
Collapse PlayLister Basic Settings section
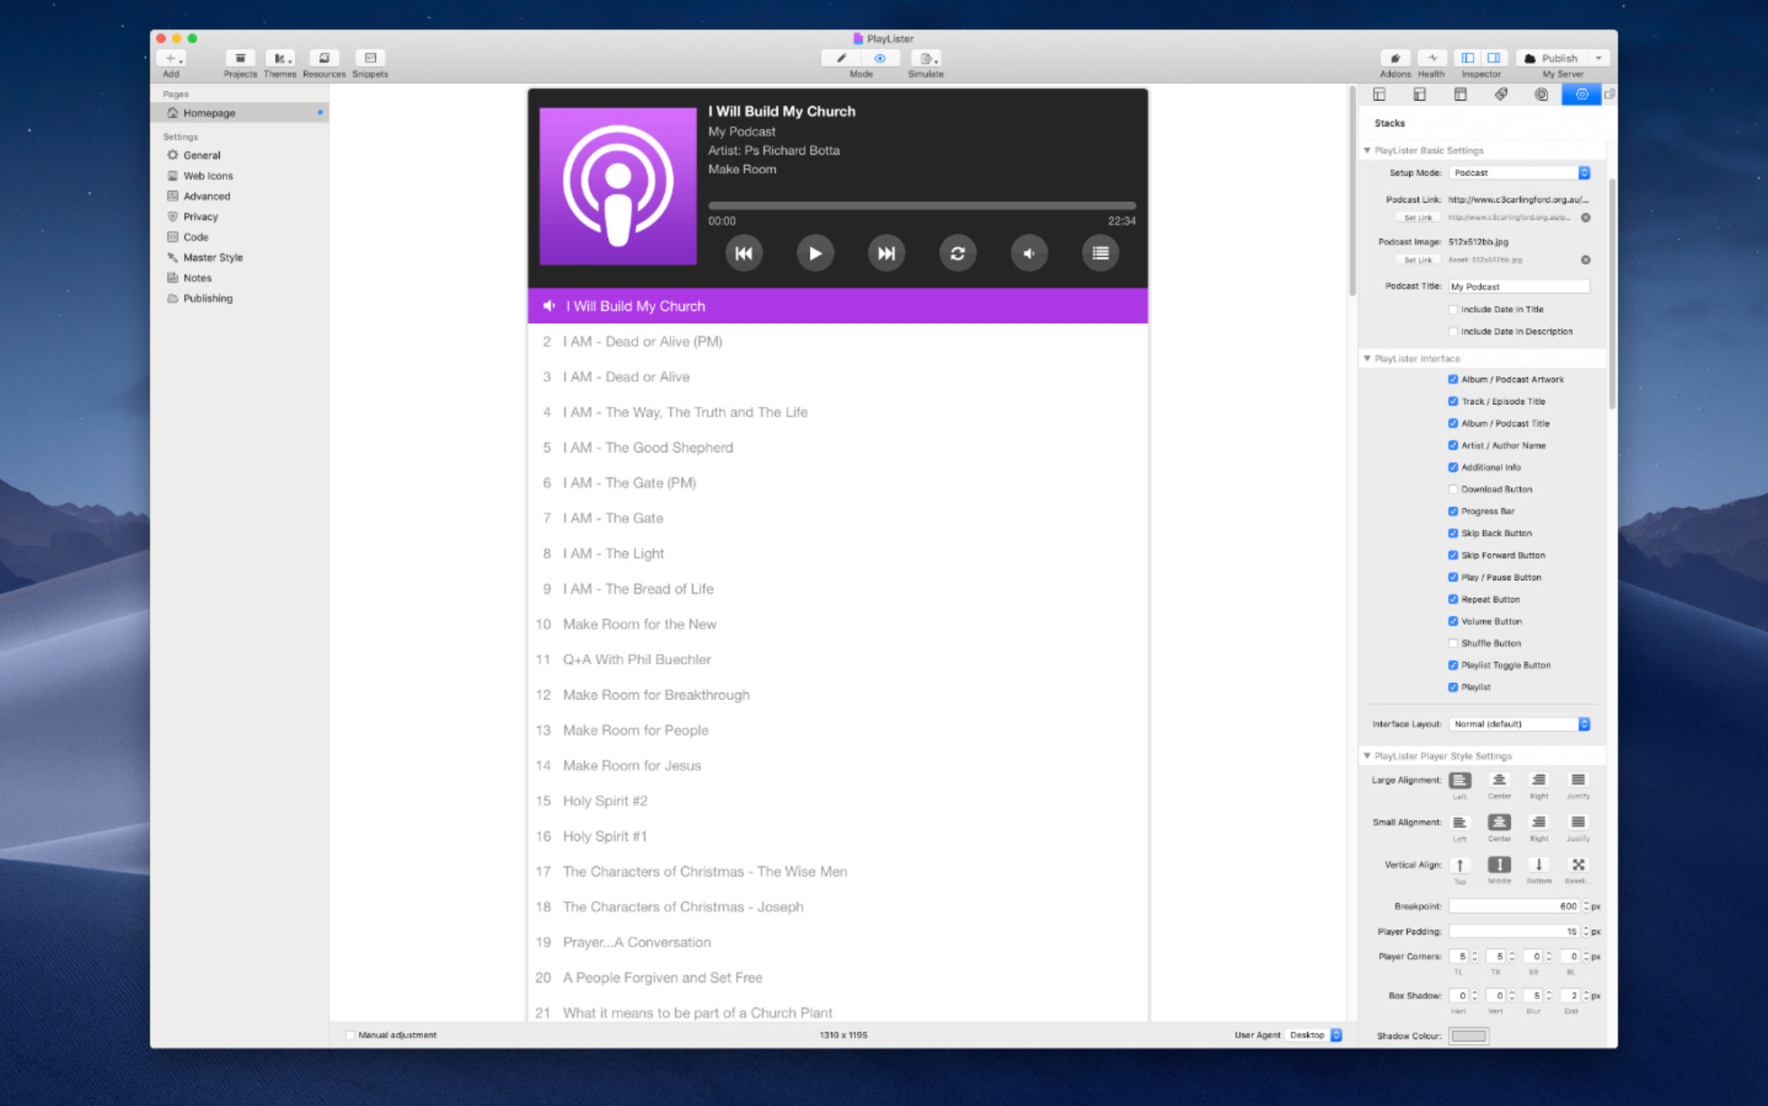[1367, 150]
